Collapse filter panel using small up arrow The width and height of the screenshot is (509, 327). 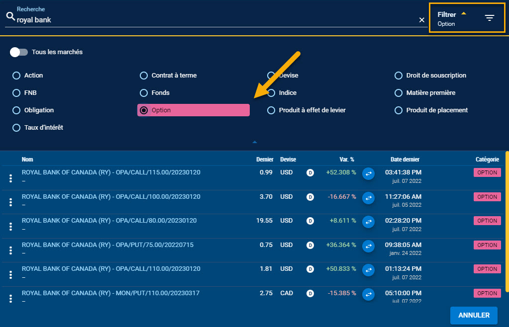tap(255, 142)
